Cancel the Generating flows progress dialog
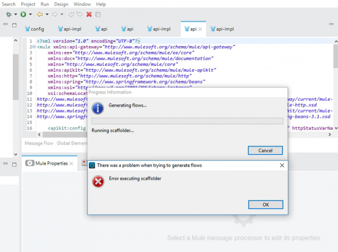This screenshot has width=338, height=252. click(265, 150)
